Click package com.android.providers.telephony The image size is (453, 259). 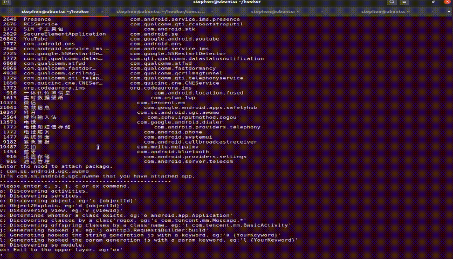point(207,127)
